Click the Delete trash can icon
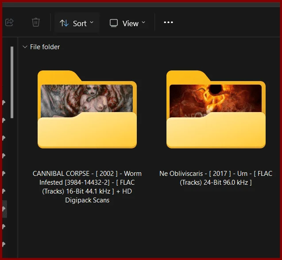The height and width of the screenshot is (260, 282). point(35,22)
